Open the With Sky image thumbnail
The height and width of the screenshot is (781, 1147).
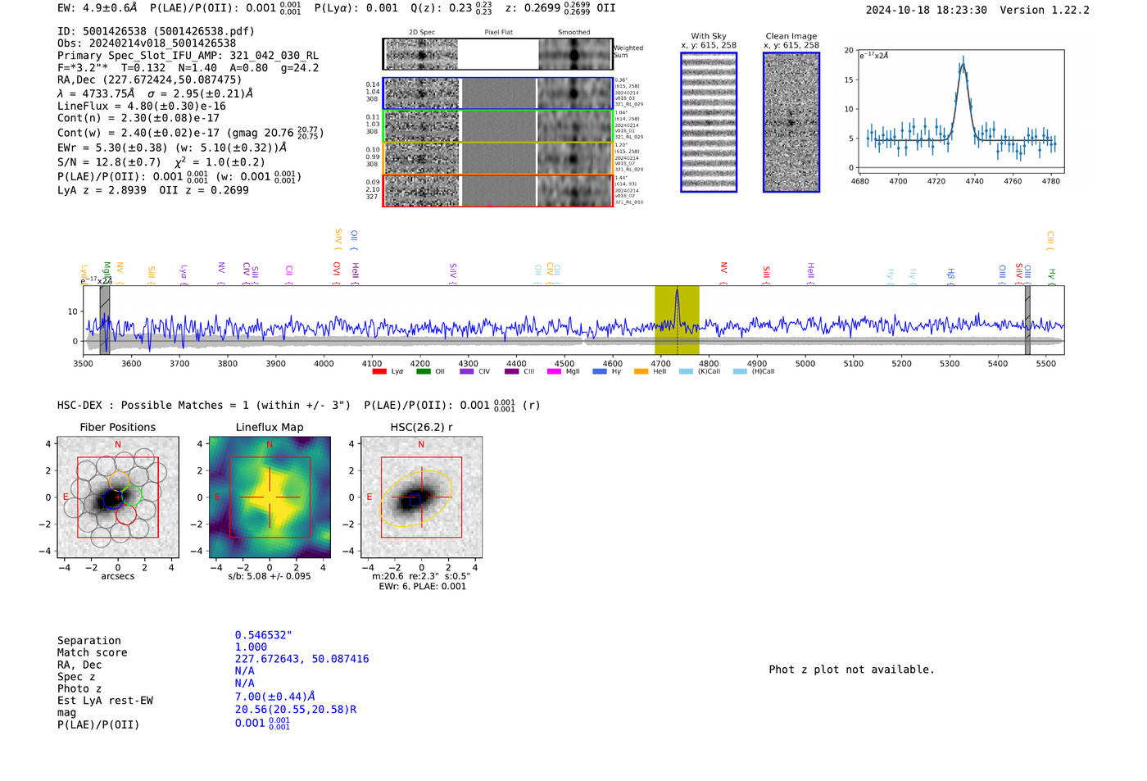(x=709, y=122)
